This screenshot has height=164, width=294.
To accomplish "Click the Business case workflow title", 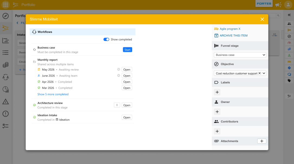I will point(46,47).
